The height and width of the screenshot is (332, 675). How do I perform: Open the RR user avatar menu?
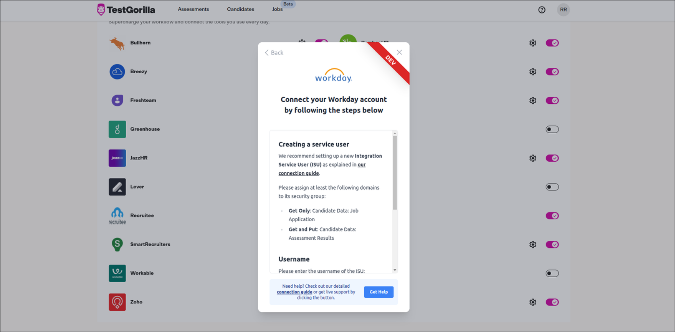coord(563,10)
